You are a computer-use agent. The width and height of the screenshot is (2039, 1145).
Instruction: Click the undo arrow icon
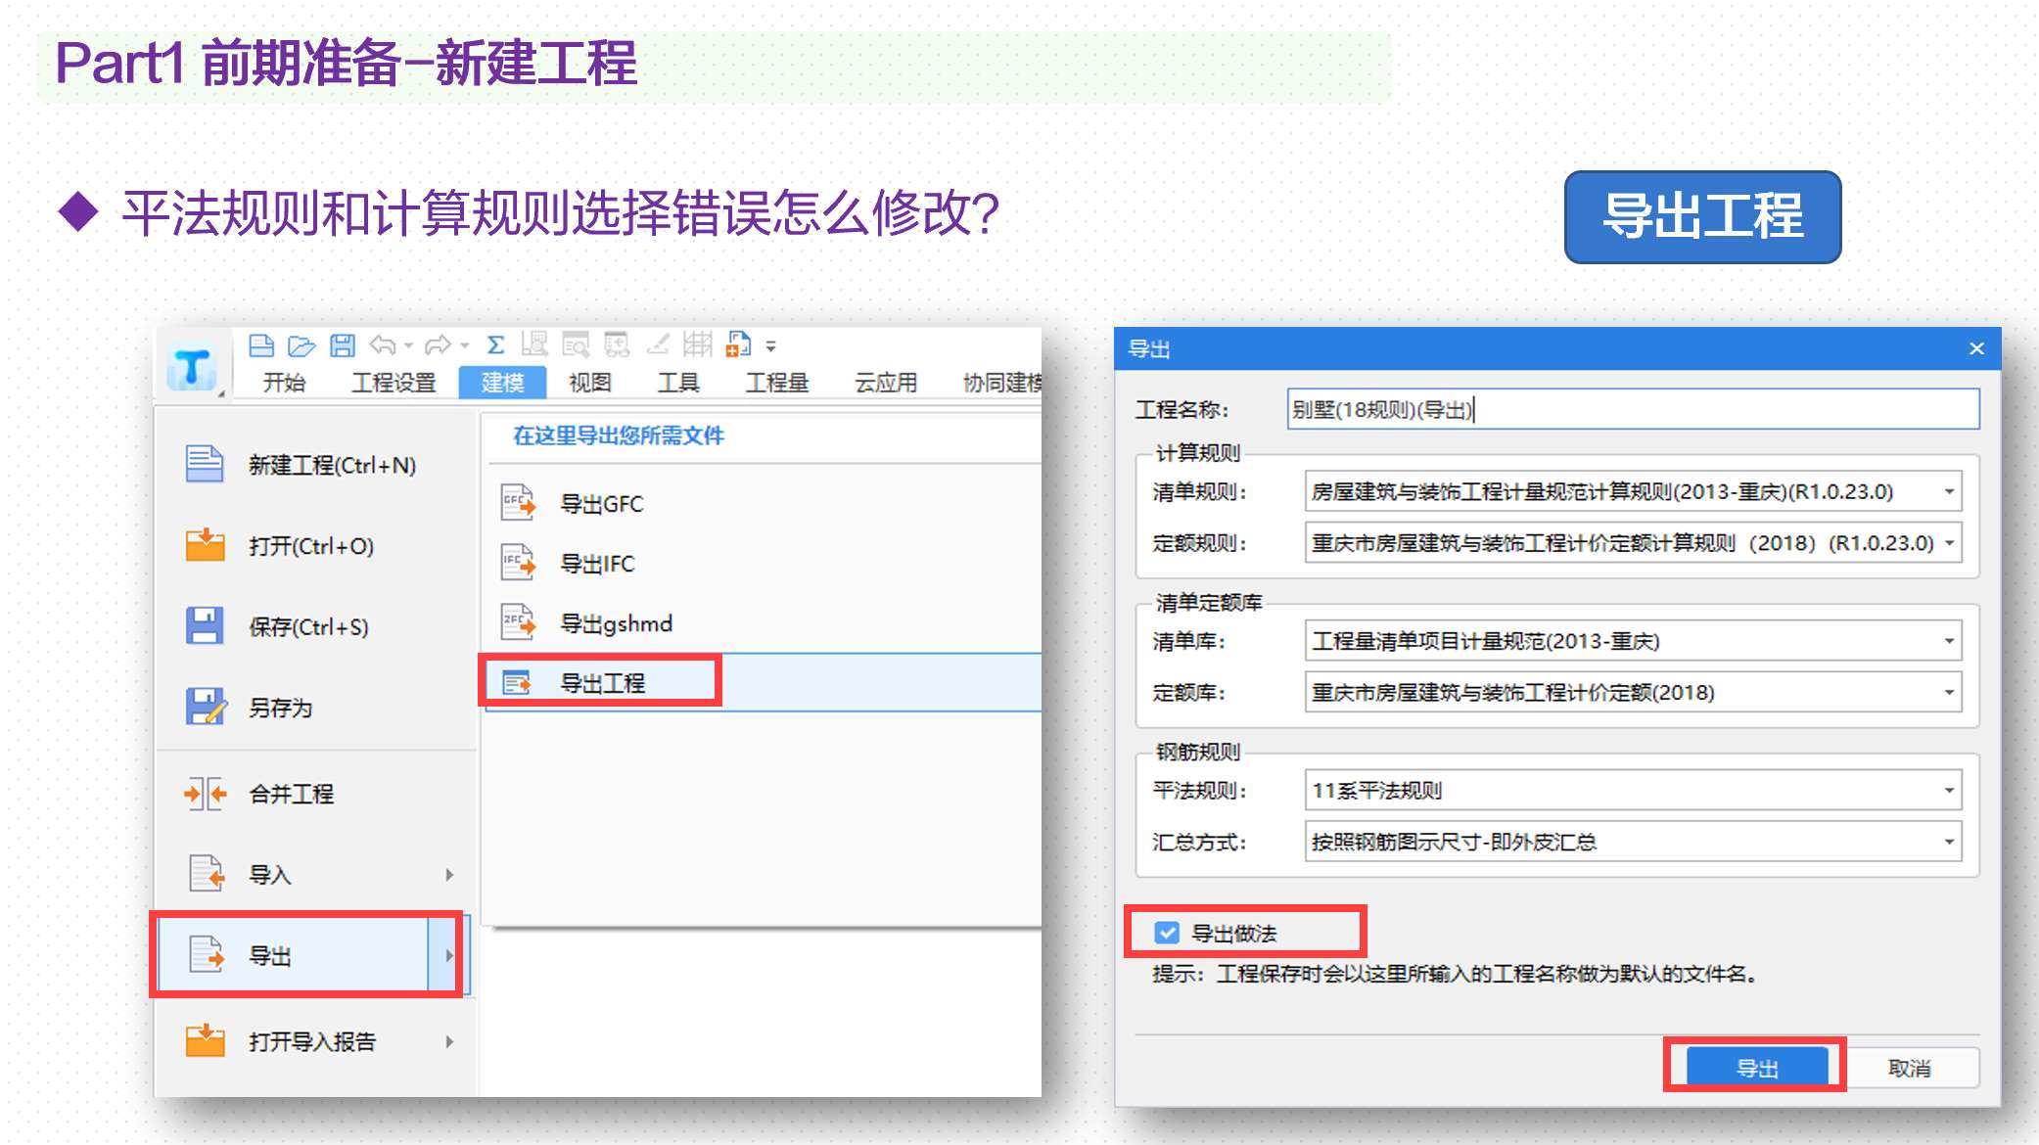(x=383, y=345)
